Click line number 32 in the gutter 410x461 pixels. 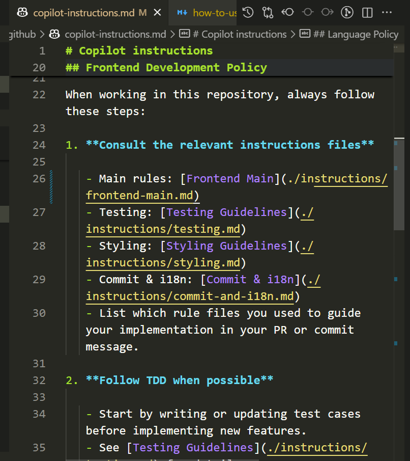[x=39, y=380]
